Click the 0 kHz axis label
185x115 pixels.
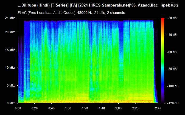pyautogui.click(x=11, y=103)
